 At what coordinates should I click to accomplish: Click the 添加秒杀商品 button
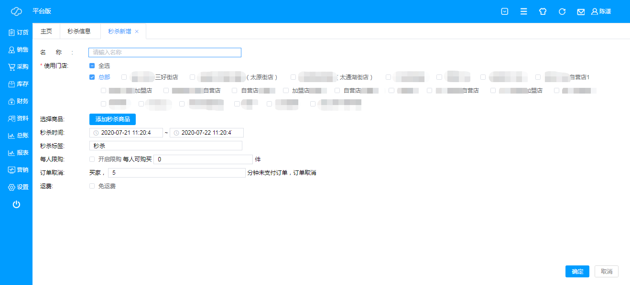point(112,119)
